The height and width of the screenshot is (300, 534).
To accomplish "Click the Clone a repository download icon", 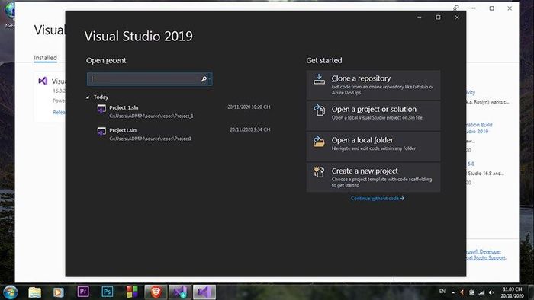I will pos(319,79).
